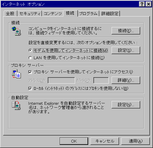This screenshot has height=148, width=153.
Task: Click the ポート number input field
Action: (101, 80)
